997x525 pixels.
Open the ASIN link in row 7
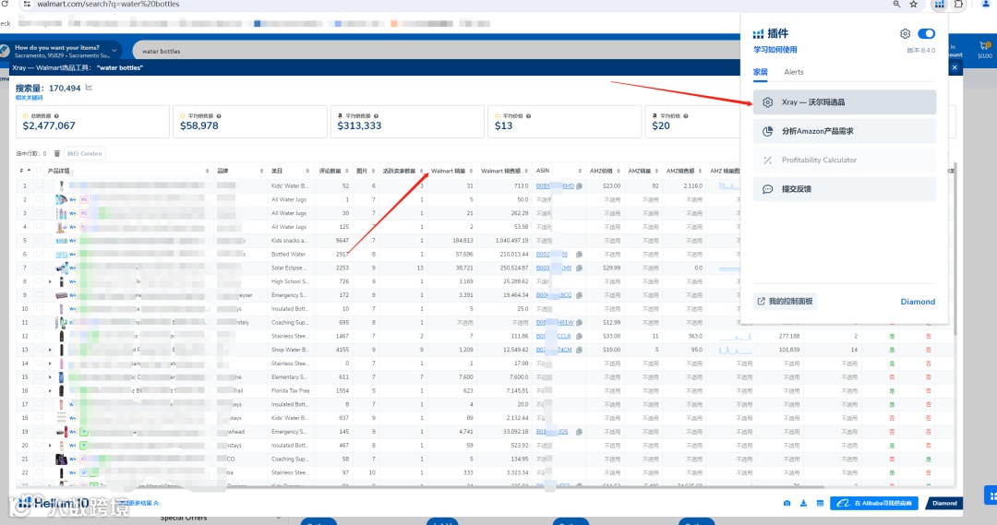click(x=554, y=268)
